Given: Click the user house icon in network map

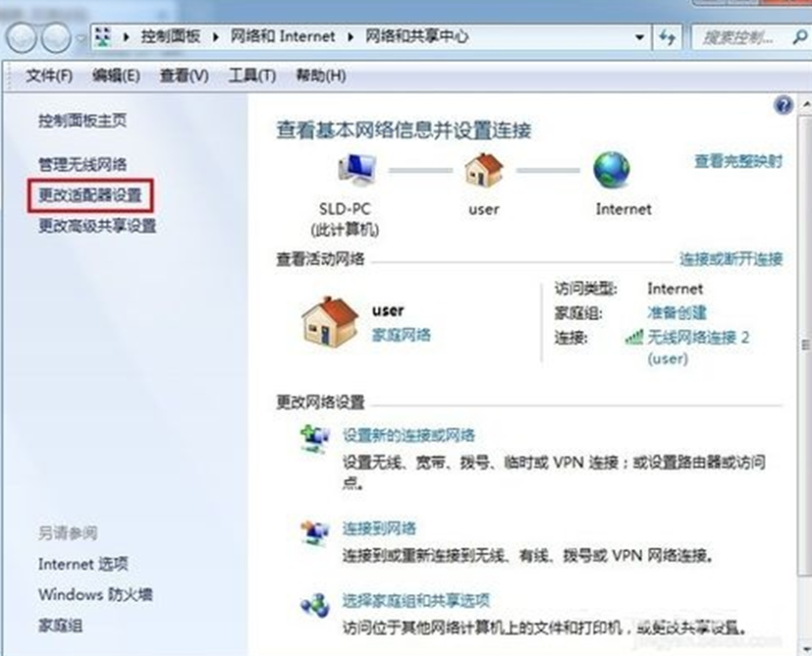Looking at the screenshot, I should click(484, 170).
